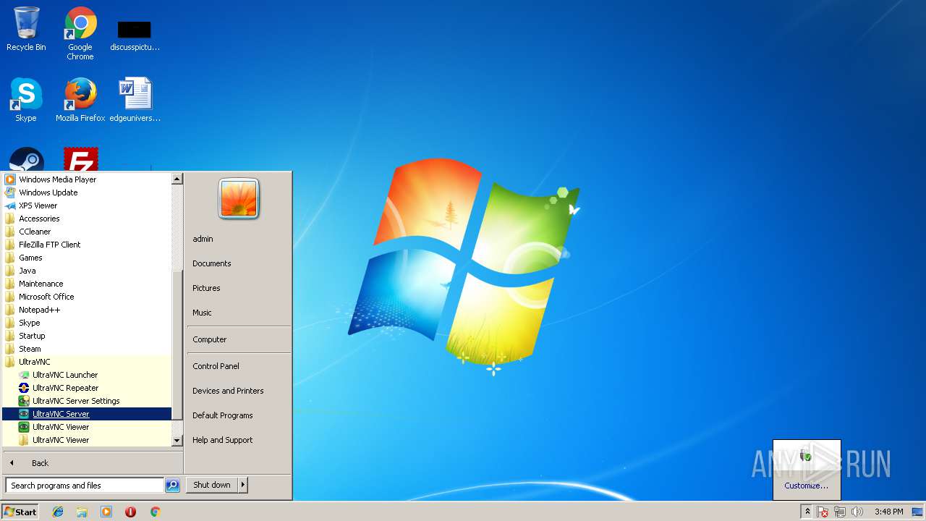Image resolution: width=926 pixels, height=521 pixels.
Task: Open Control Panel
Action: [238, 366]
